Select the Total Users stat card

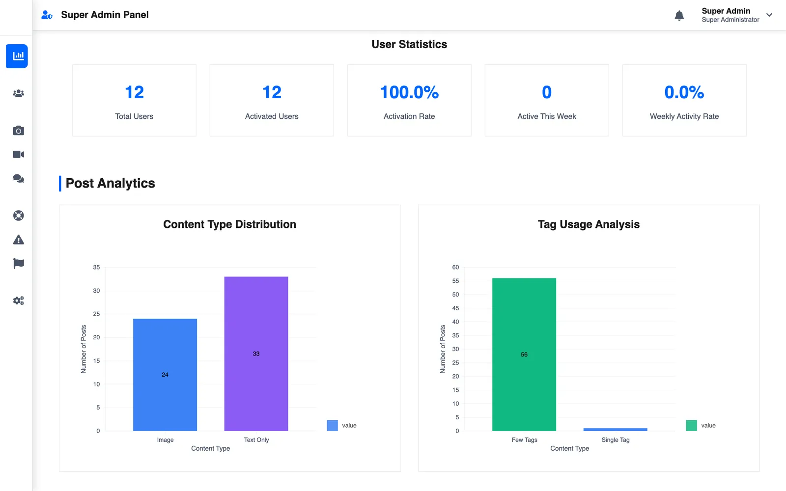(x=134, y=100)
